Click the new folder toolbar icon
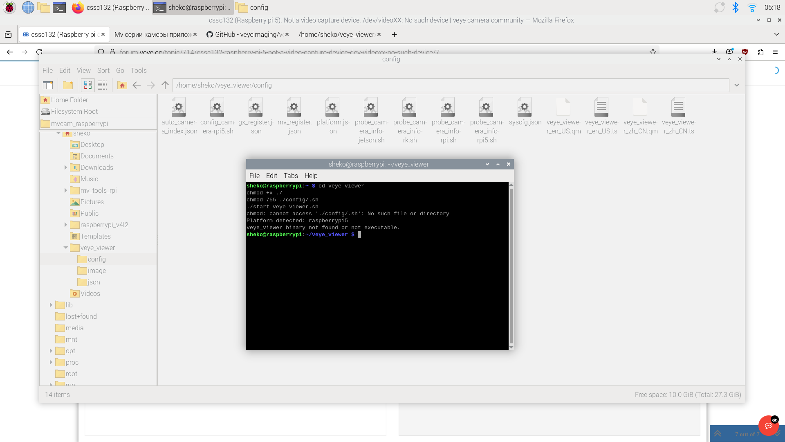 coord(68,85)
